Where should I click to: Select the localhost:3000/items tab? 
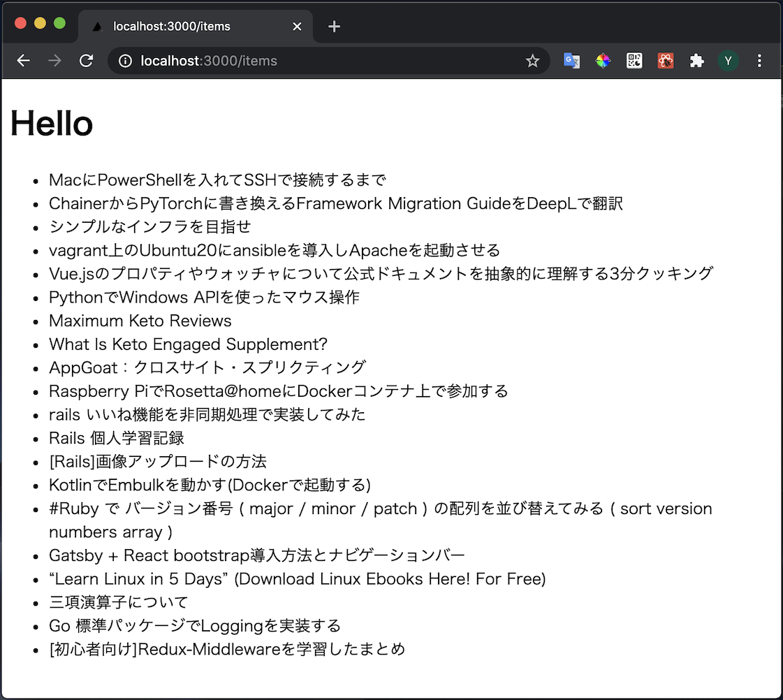(x=196, y=27)
